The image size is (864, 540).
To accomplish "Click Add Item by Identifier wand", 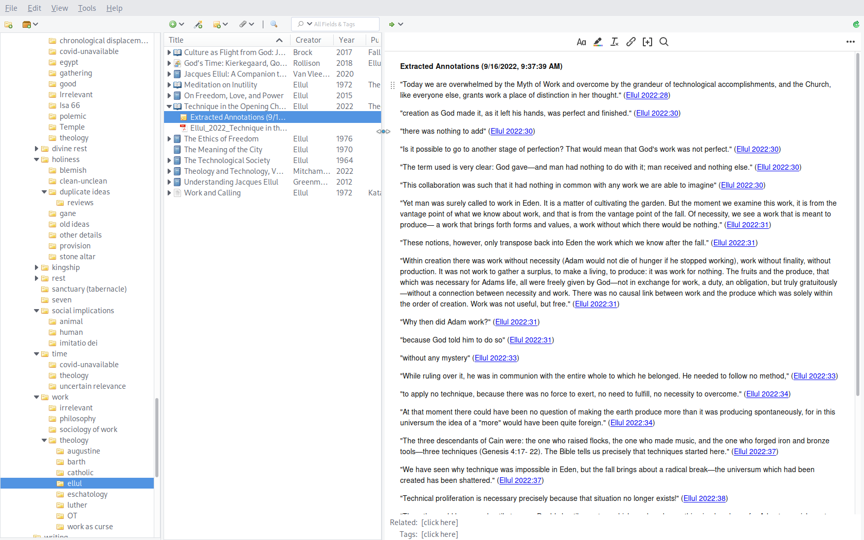I will (198, 24).
